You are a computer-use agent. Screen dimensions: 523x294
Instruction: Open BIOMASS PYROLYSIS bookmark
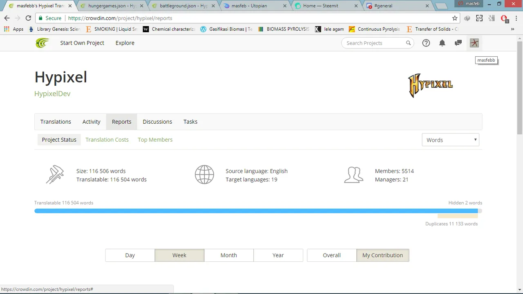pos(284,29)
